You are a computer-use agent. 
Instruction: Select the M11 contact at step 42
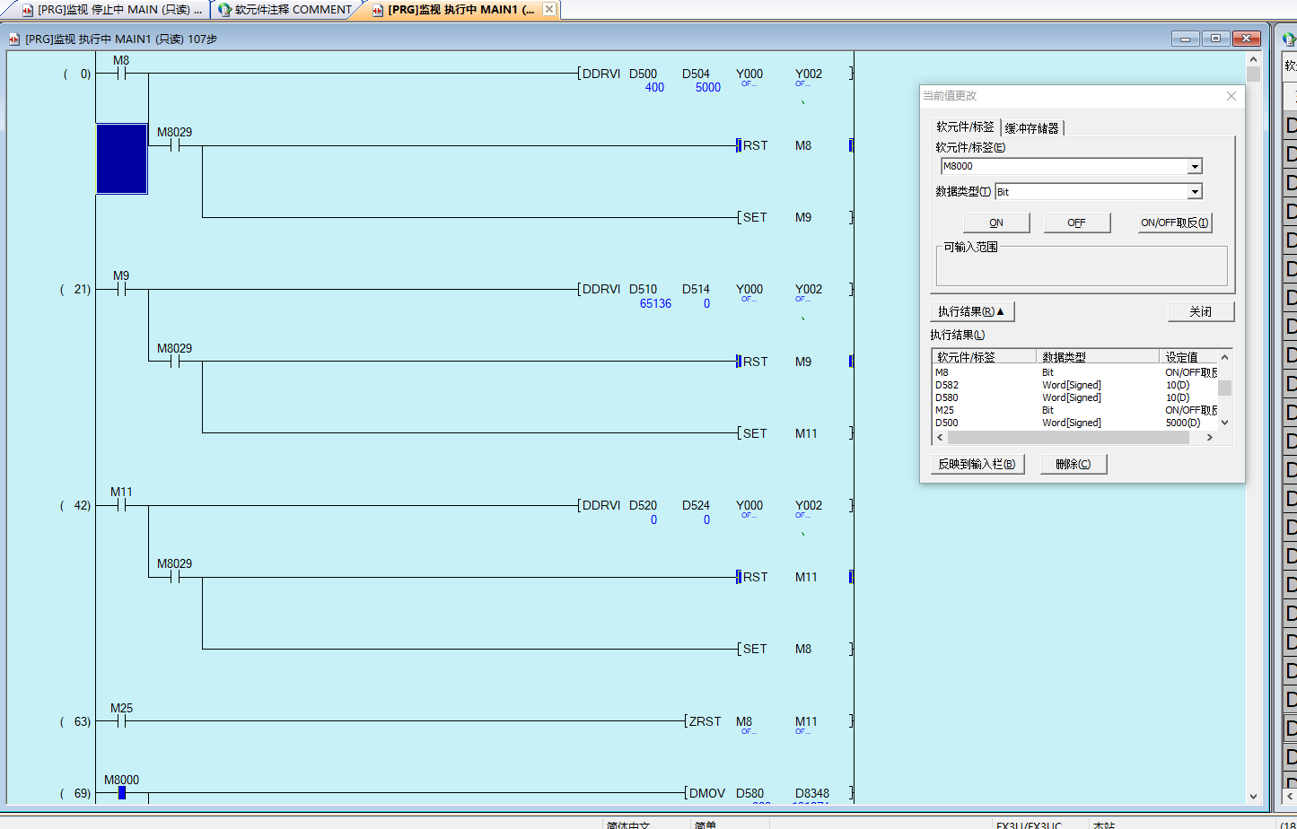(x=121, y=505)
